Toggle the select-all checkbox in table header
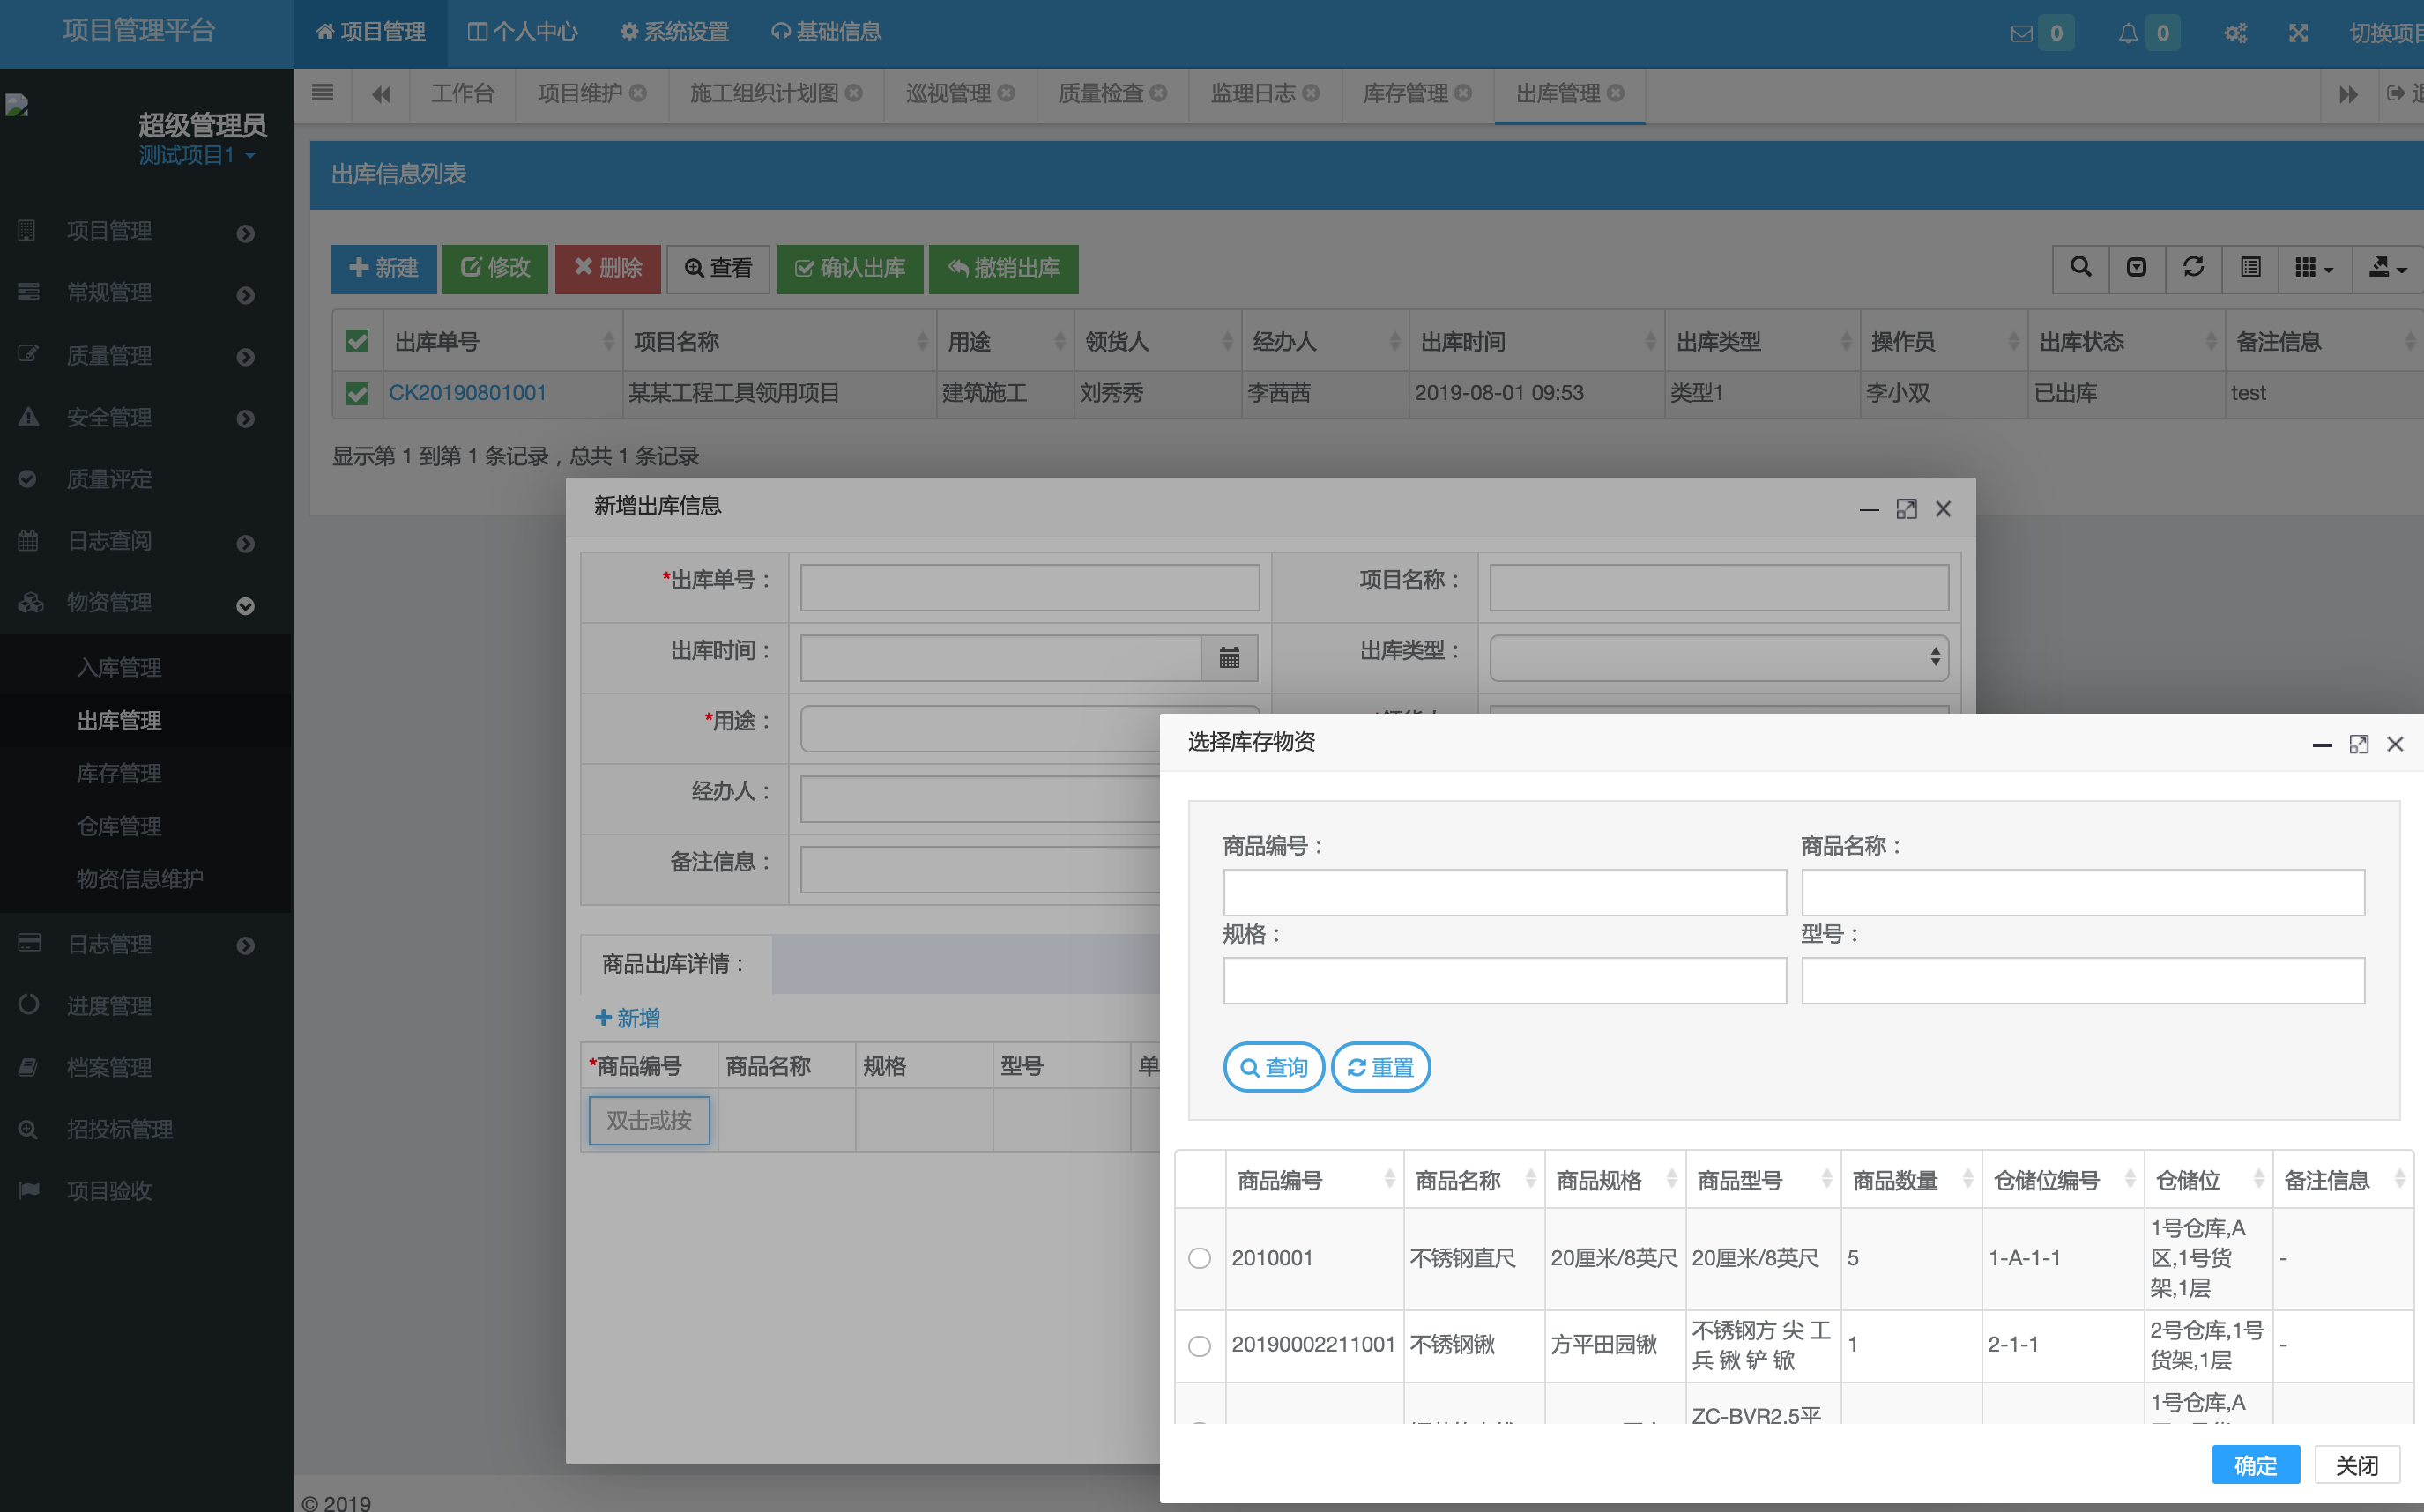 [357, 342]
